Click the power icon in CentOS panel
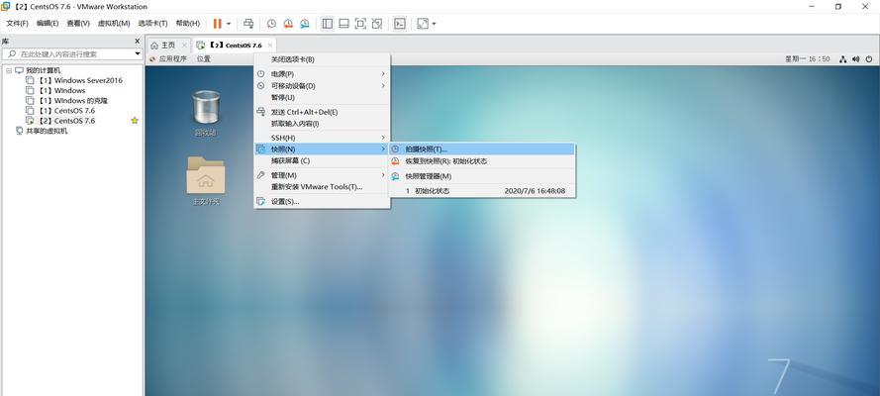Viewport: 880px width, 396px height. pos(869,58)
